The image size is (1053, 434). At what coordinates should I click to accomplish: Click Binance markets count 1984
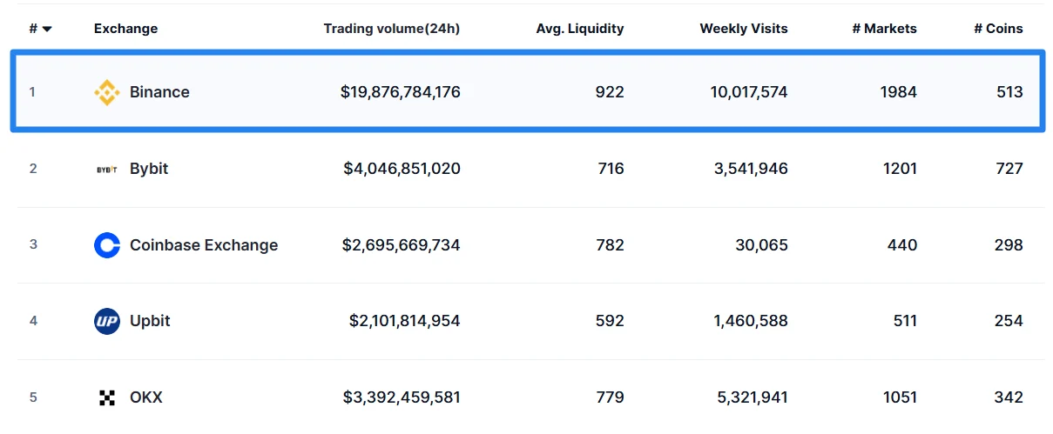(x=899, y=92)
